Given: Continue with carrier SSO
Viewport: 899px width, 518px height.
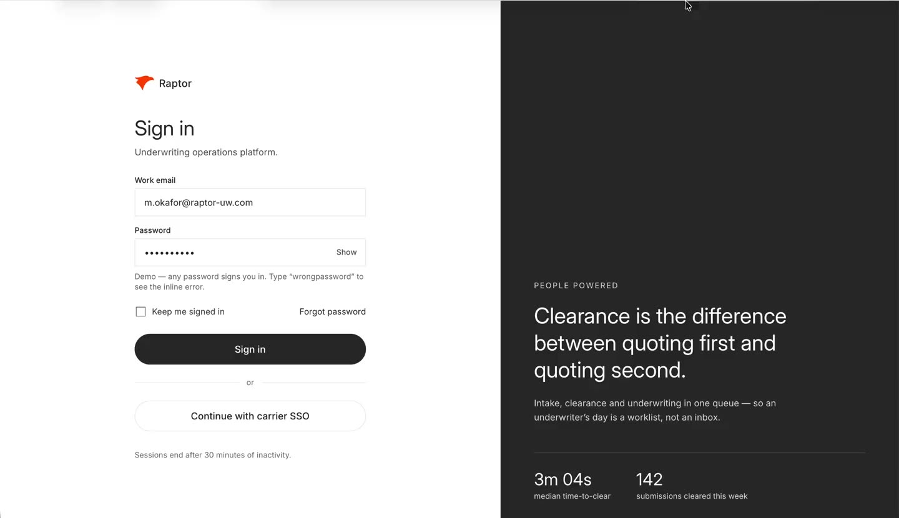Looking at the screenshot, I should 250,416.
